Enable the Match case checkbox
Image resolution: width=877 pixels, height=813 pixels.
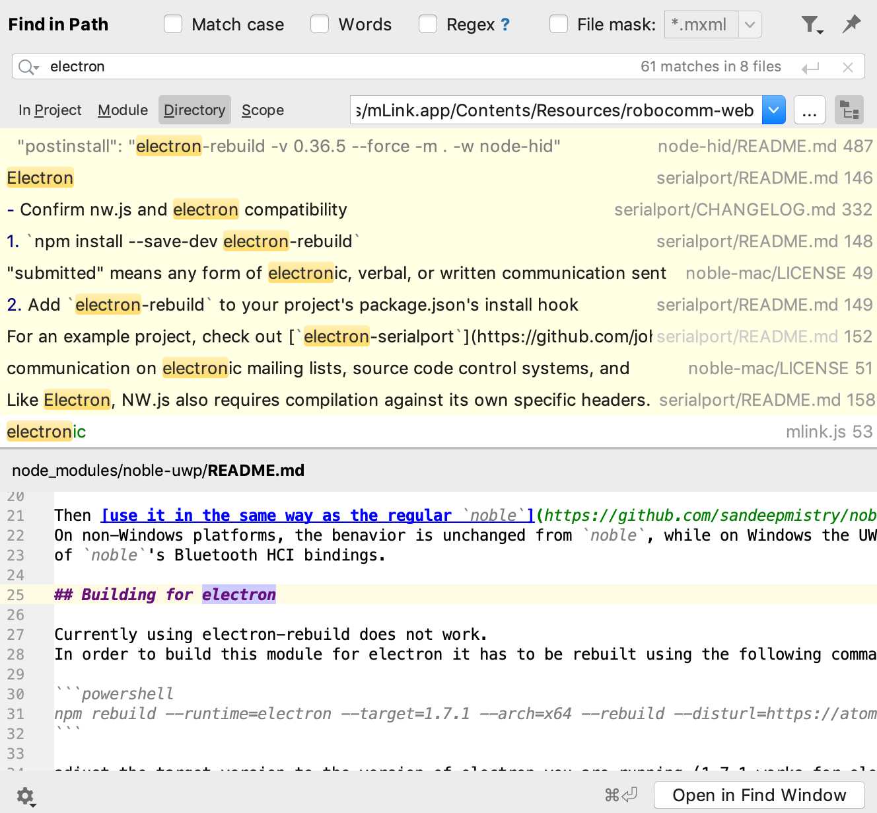pos(173,24)
